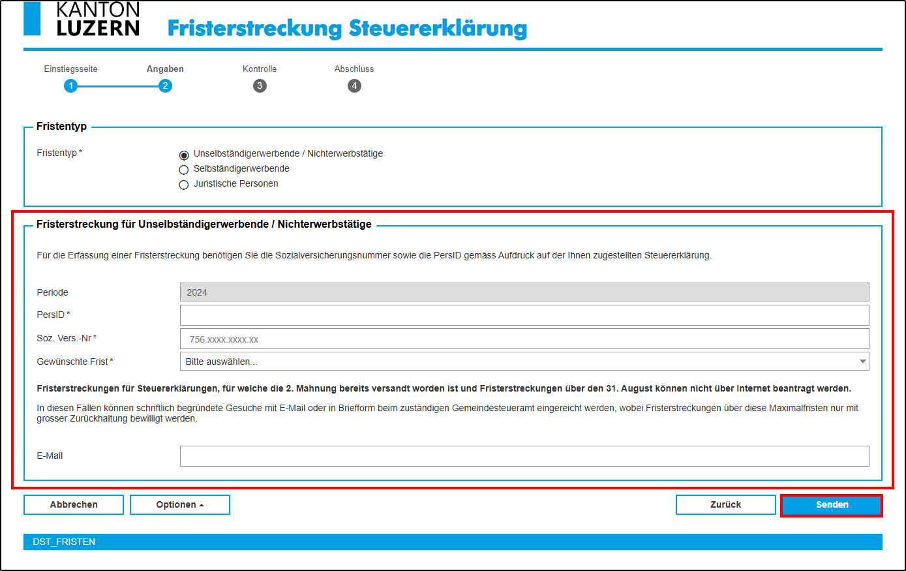Choose Juristische Personen radio option
The image size is (906, 571).
click(184, 185)
